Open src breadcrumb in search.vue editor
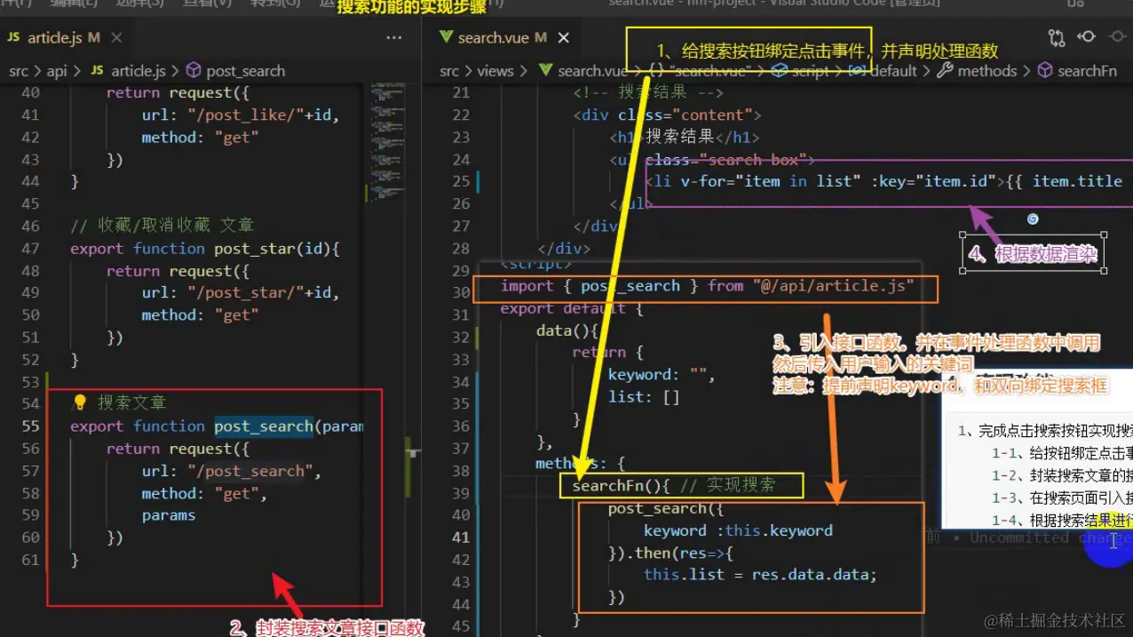Viewport: 1133px width, 637px height. [x=449, y=71]
